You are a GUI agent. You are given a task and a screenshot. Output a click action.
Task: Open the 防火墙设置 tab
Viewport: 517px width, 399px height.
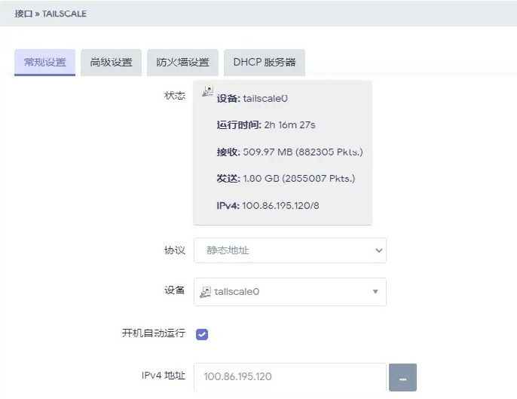(x=182, y=63)
